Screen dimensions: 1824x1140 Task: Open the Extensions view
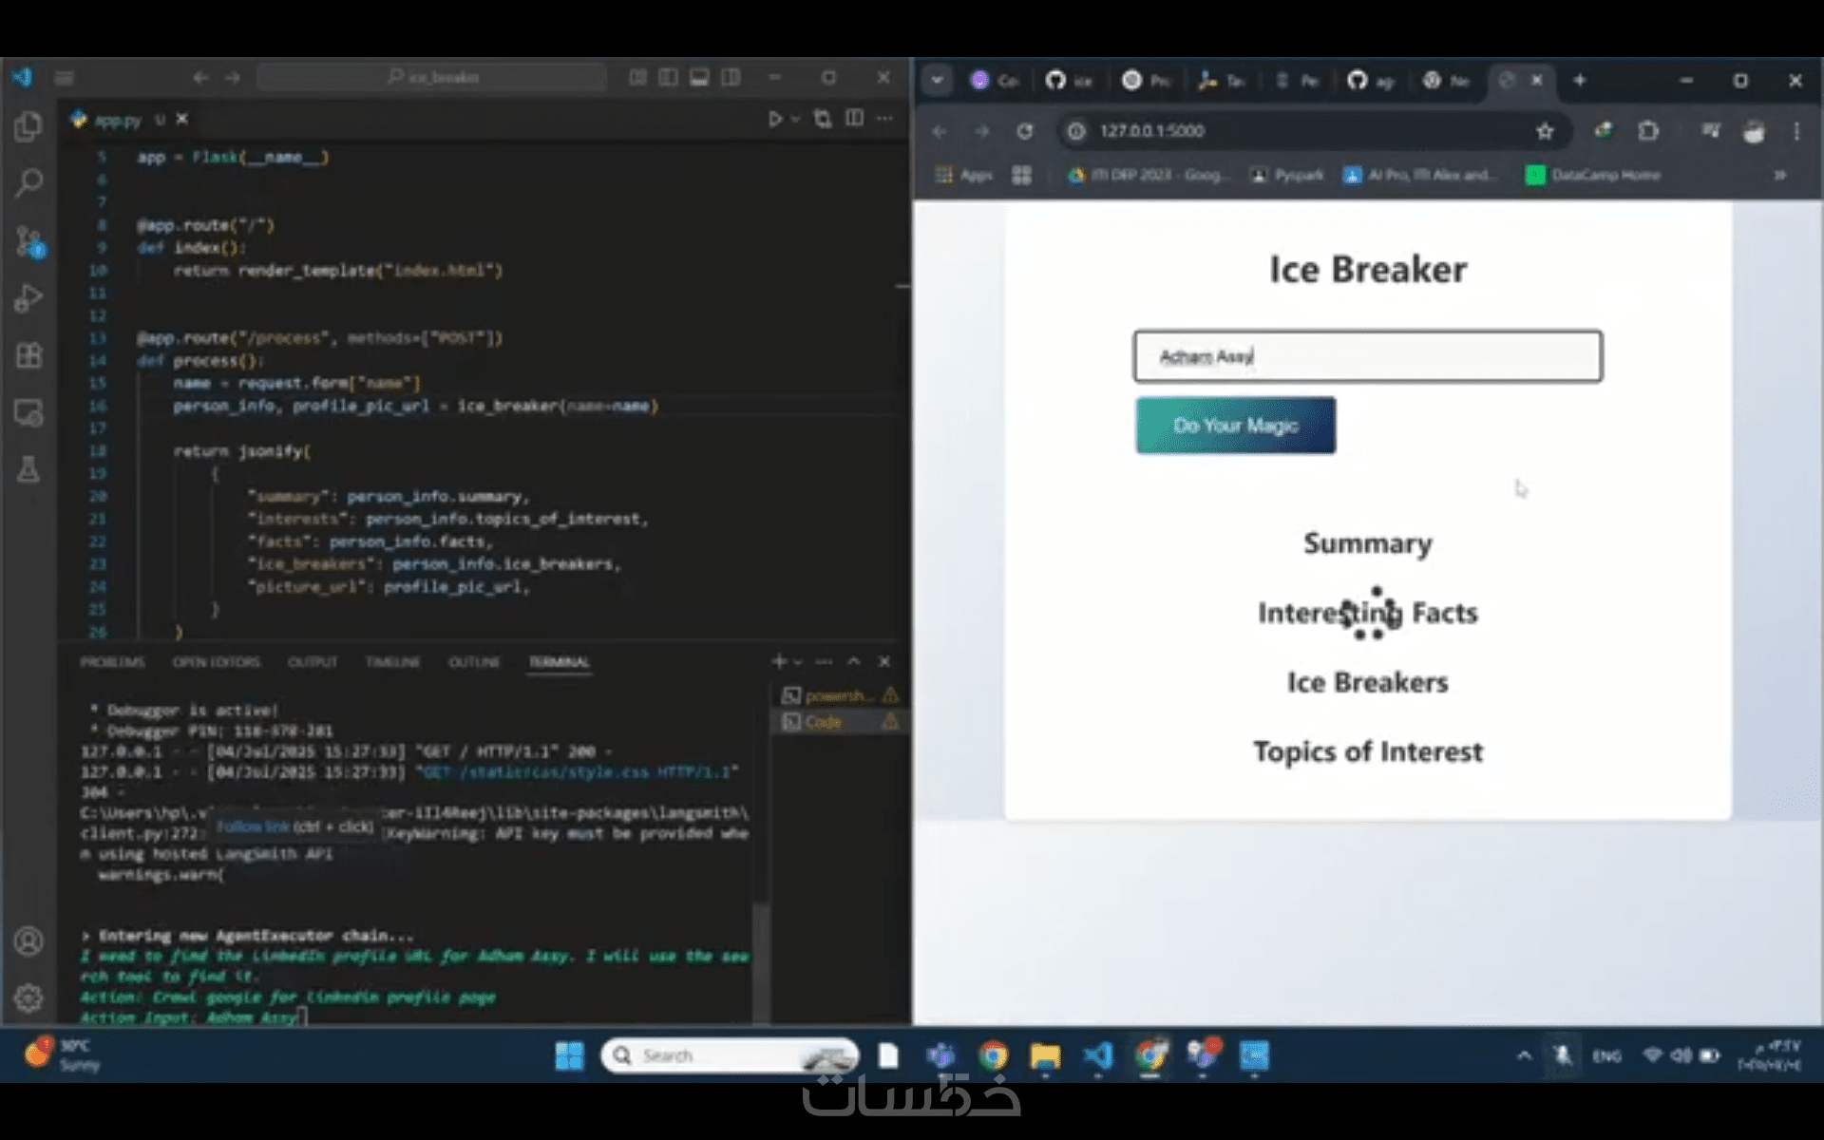coord(28,355)
